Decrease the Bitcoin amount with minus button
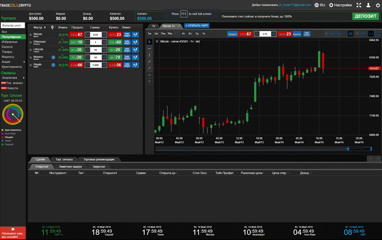This screenshot has width=382, height=240. (87, 34)
